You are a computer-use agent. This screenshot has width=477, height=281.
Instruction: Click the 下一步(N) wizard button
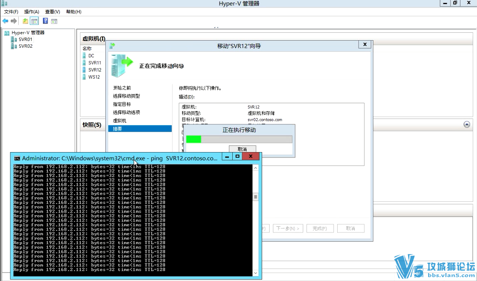tap(288, 228)
